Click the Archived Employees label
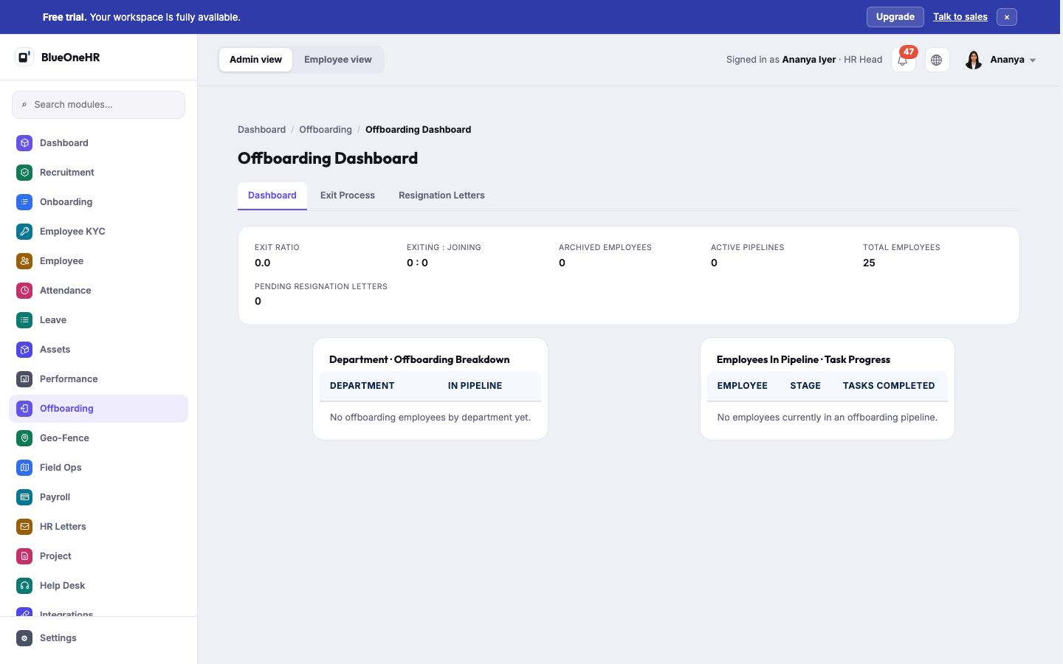The width and height of the screenshot is (1063, 664). 605,248
